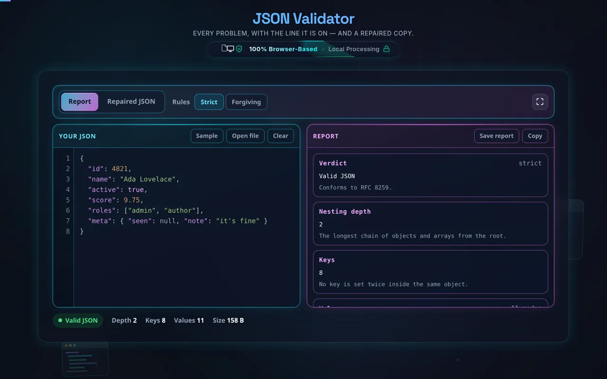Click the Size 158 B status entry
The width and height of the screenshot is (607, 379).
228,320
